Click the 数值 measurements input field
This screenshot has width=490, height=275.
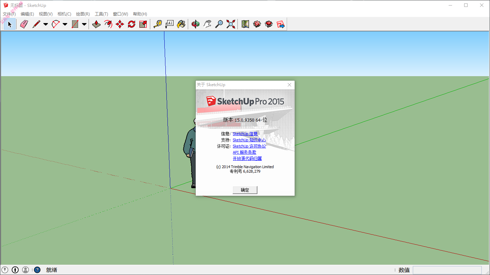coord(447,270)
